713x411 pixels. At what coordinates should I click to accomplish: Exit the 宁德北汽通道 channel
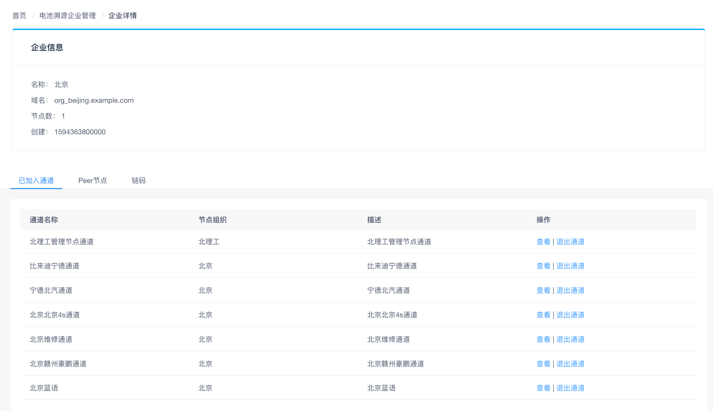pyautogui.click(x=570, y=290)
